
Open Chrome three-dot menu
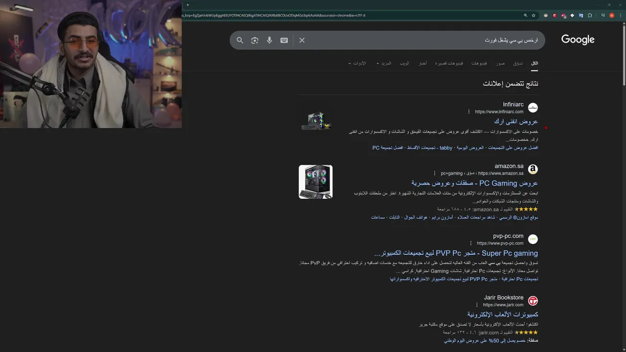pos(621,15)
